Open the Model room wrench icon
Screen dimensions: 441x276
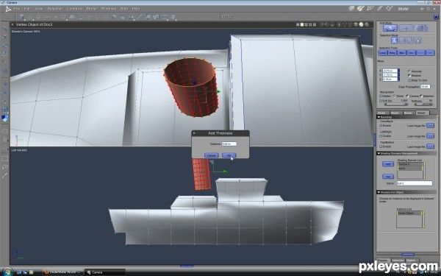(x=361, y=9)
